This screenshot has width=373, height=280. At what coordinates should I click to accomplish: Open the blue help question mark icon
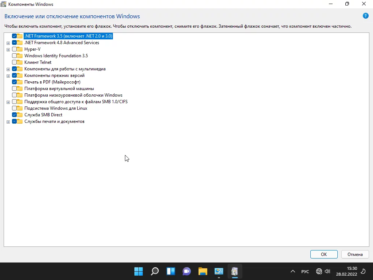coord(365,16)
